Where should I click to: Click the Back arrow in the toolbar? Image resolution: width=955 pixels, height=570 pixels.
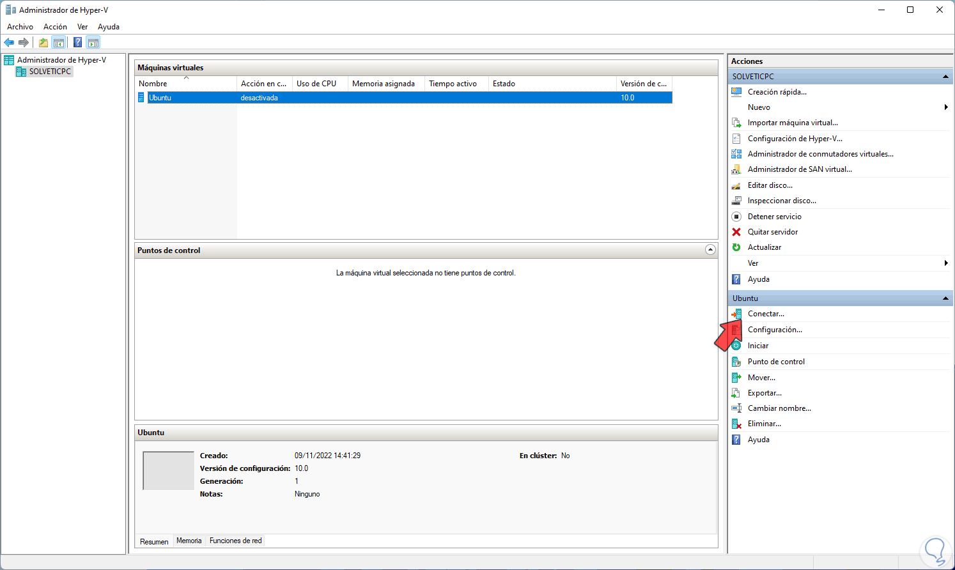click(9, 43)
